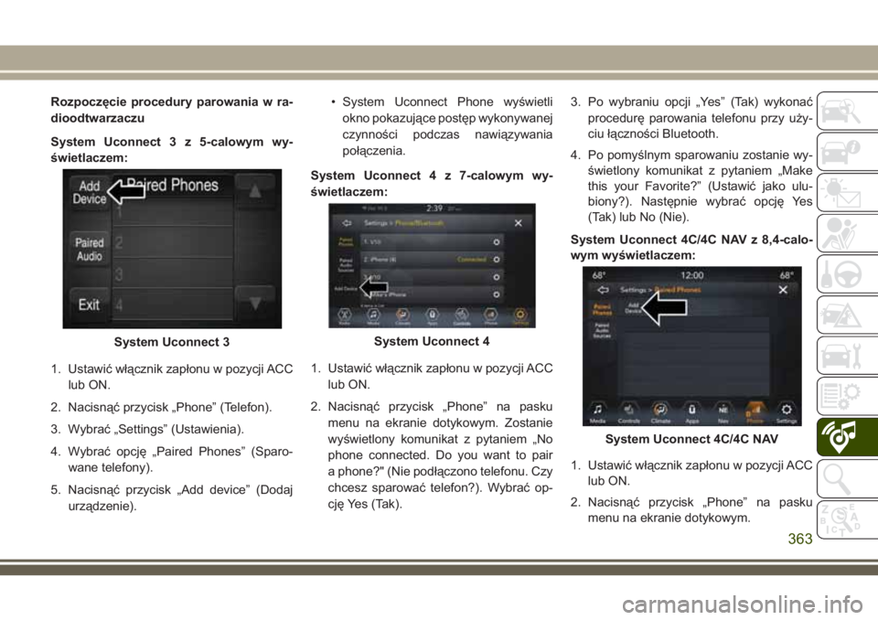The height and width of the screenshot is (620, 878).
Task: Click the 'System Uconnect 3' image caption
Action: coord(172,342)
